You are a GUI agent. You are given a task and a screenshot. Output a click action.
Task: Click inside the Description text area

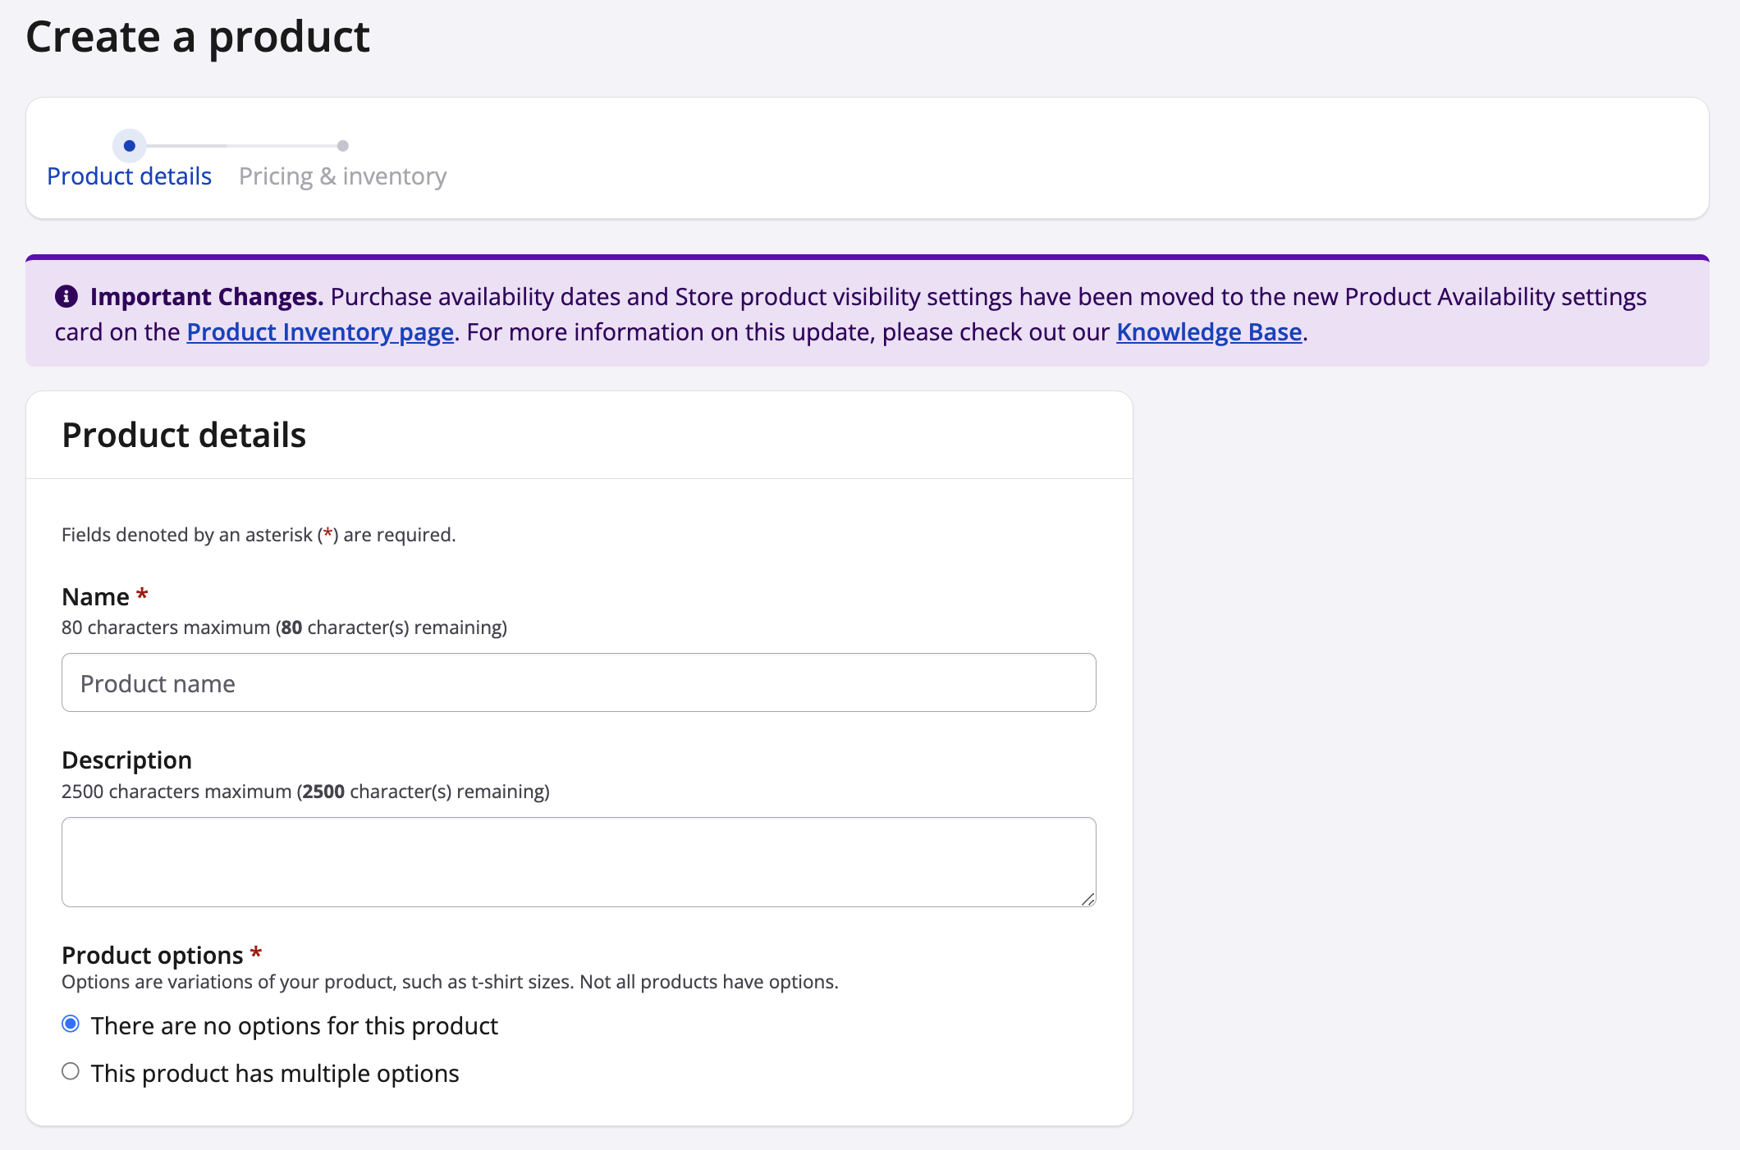[579, 861]
